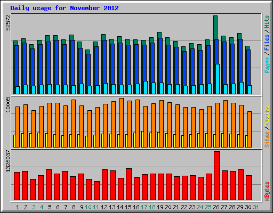Select day label 20 on the axis
This screenshot has width=273, height=213.
coord(168,207)
